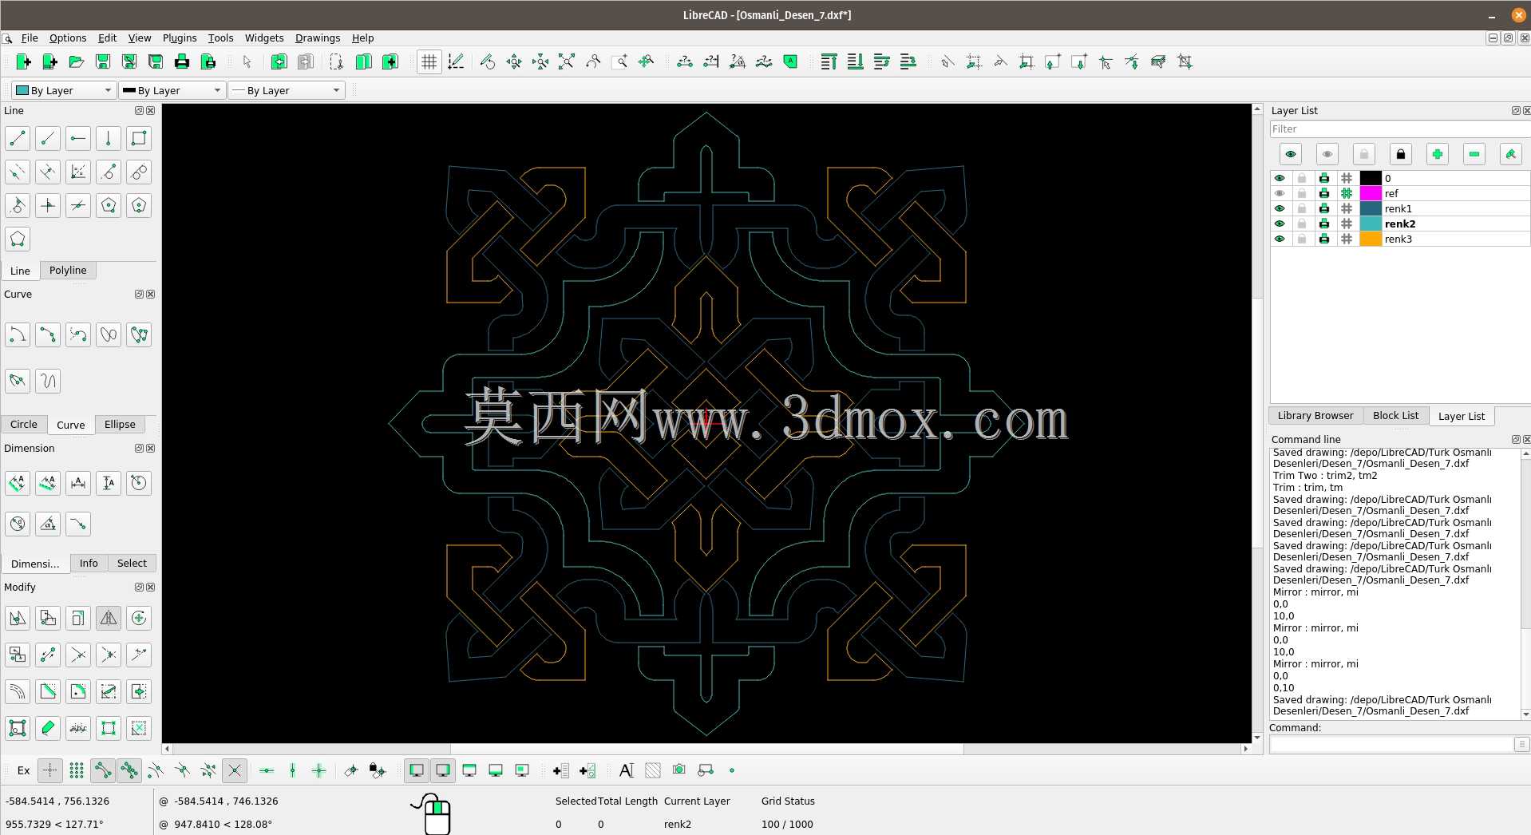The height and width of the screenshot is (835, 1531).
Task: Switch to the Polyline tab
Action: click(68, 271)
